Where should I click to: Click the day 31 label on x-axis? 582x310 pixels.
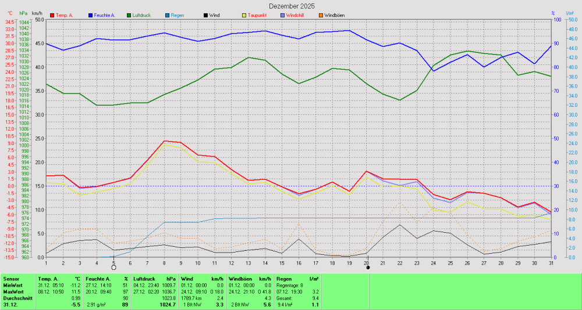click(550, 264)
